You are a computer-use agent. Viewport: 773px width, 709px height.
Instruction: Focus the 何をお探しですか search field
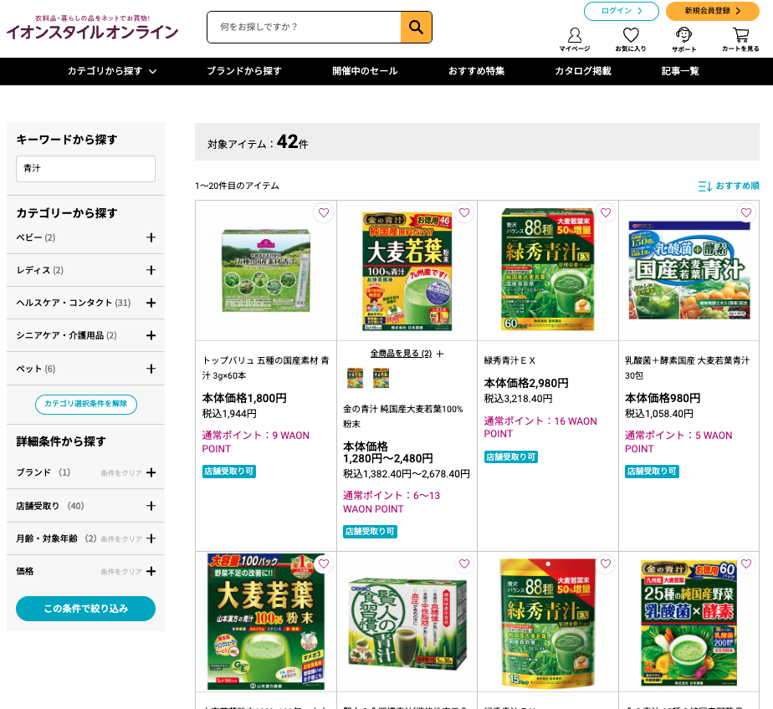point(305,27)
